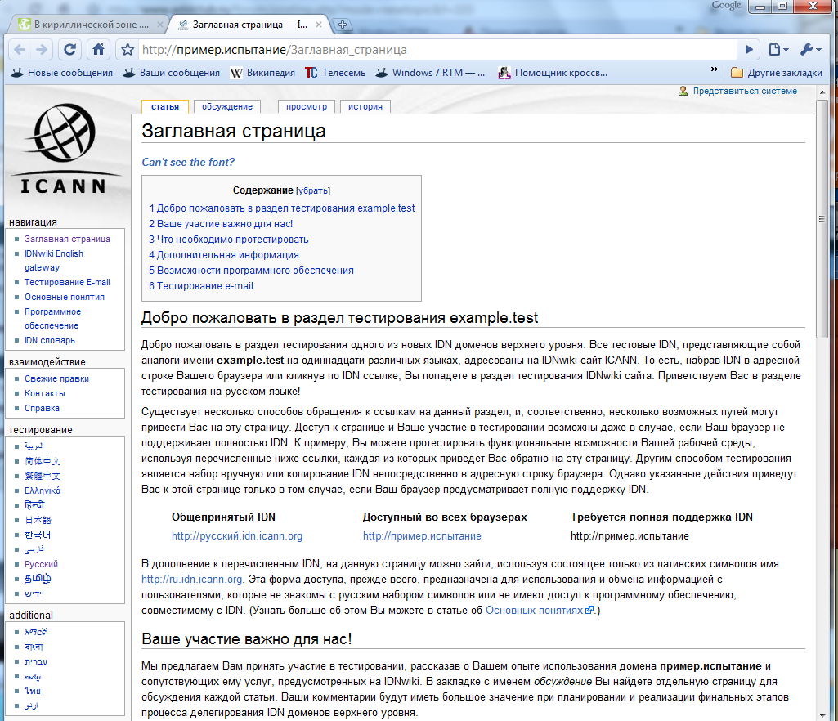Open sidebar link 'IDNwiki English gateway'

coord(54,260)
